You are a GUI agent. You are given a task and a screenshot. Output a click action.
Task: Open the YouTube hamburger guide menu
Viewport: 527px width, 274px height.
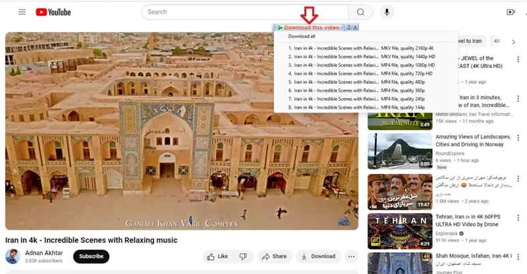(22, 12)
